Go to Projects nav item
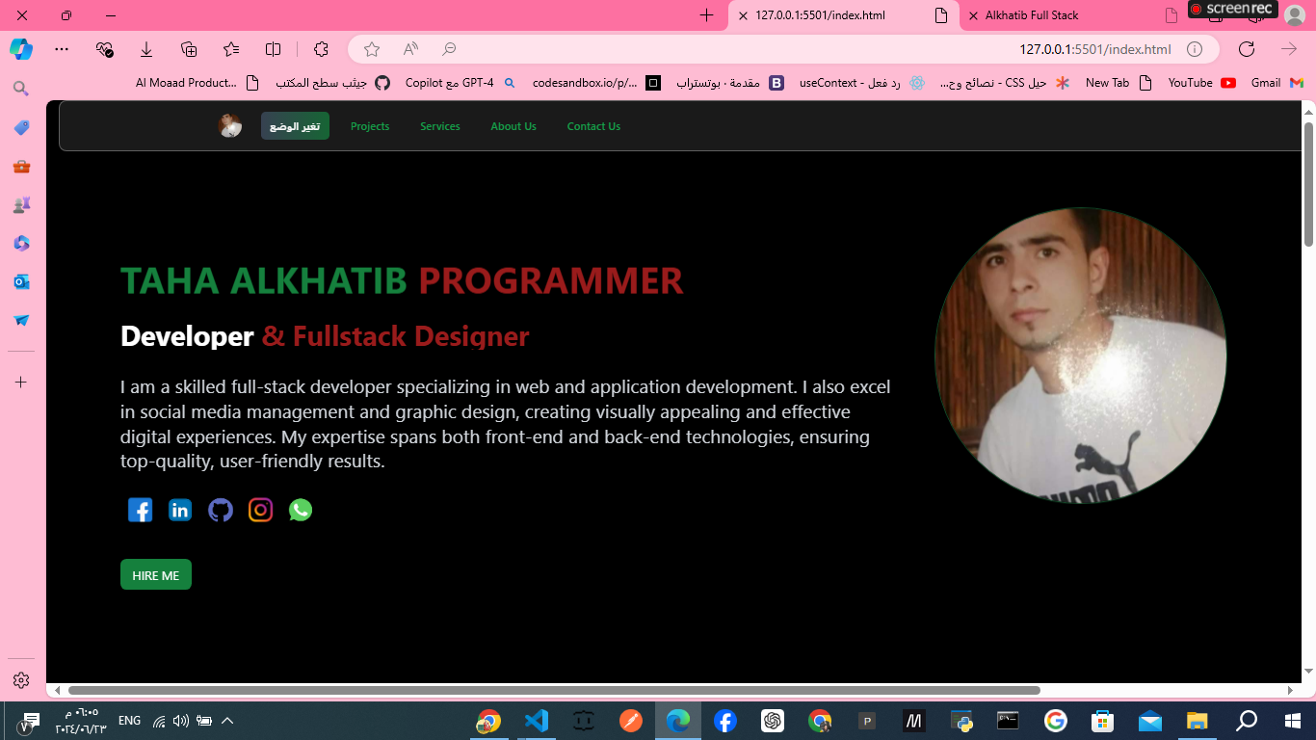Viewport: 1316px width, 740px height. 370,126
